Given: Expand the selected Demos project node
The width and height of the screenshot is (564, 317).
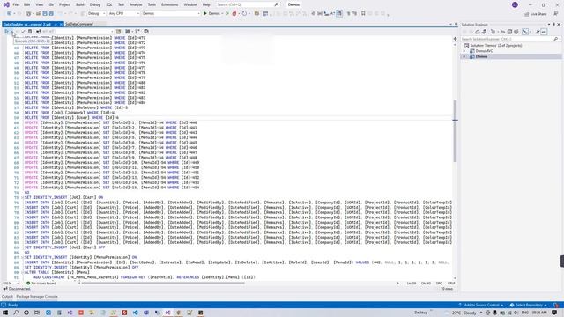Looking at the screenshot, I should [x=464, y=56].
